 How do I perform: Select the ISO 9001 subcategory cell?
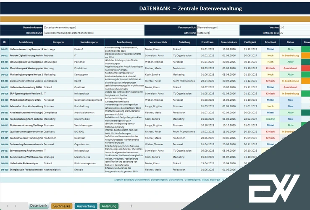(89, 132)
